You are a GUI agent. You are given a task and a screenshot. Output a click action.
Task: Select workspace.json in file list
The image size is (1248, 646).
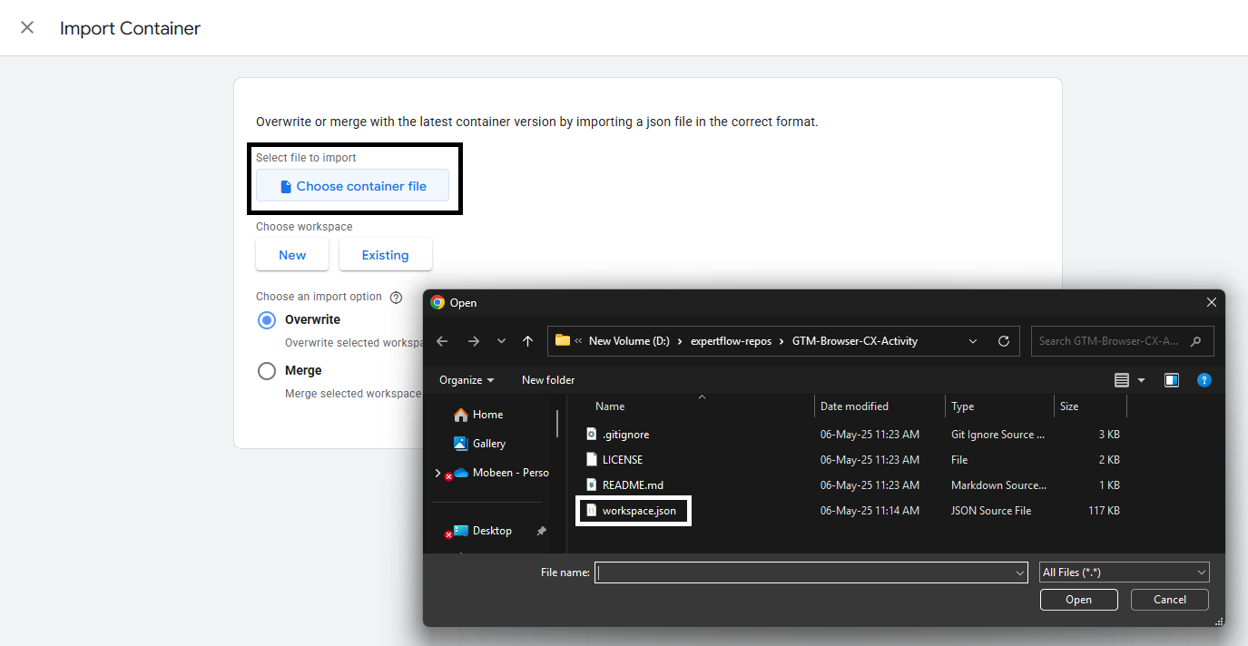pyautogui.click(x=638, y=511)
